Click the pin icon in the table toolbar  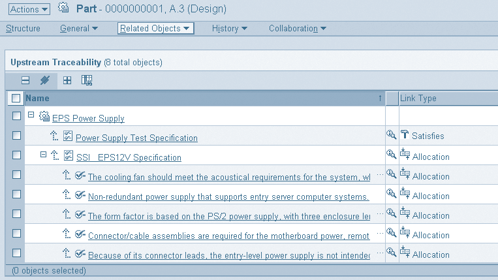(x=44, y=81)
